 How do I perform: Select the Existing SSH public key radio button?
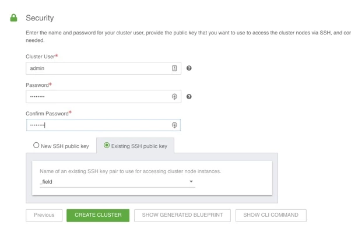(x=107, y=145)
